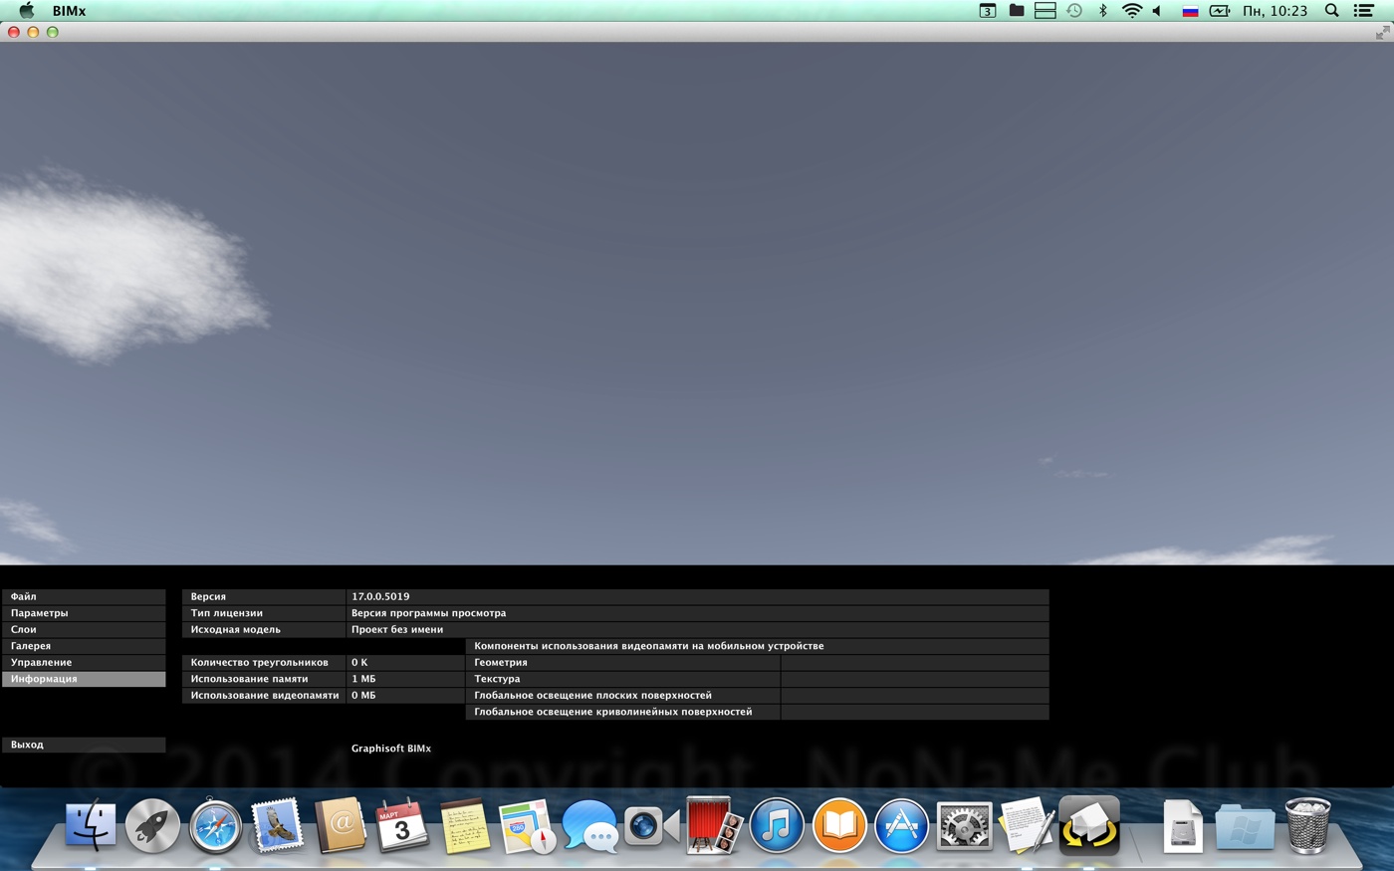Click the Исходная модель label
Viewport: 1394px width, 871px height.
coord(236,630)
